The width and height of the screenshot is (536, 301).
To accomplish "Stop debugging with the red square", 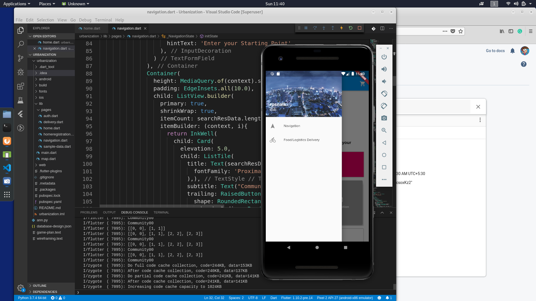I will 360,28.
